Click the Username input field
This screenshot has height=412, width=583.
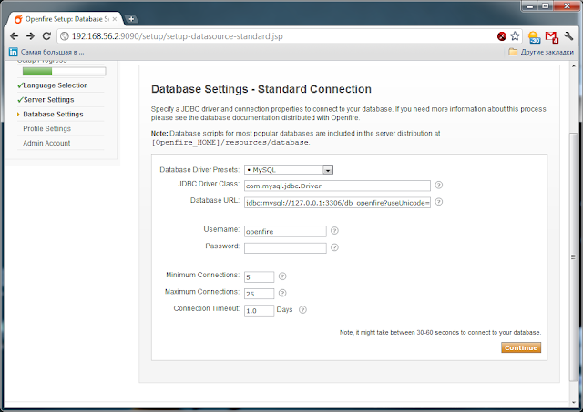285,231
